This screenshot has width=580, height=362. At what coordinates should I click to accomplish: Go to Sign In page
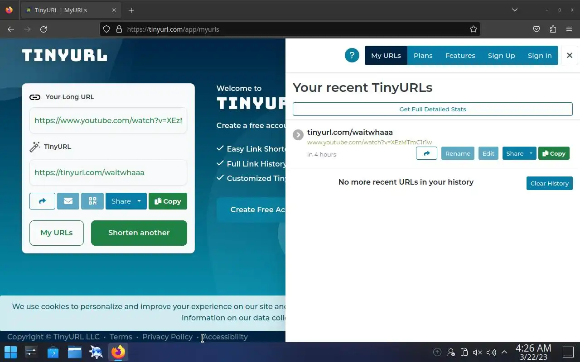[540, 55]
